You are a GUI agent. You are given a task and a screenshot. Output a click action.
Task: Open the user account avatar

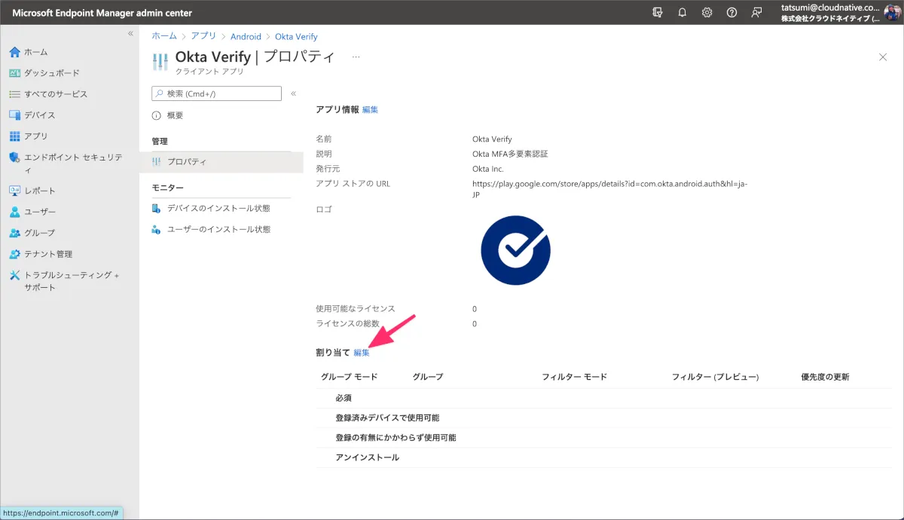(893, 13)
